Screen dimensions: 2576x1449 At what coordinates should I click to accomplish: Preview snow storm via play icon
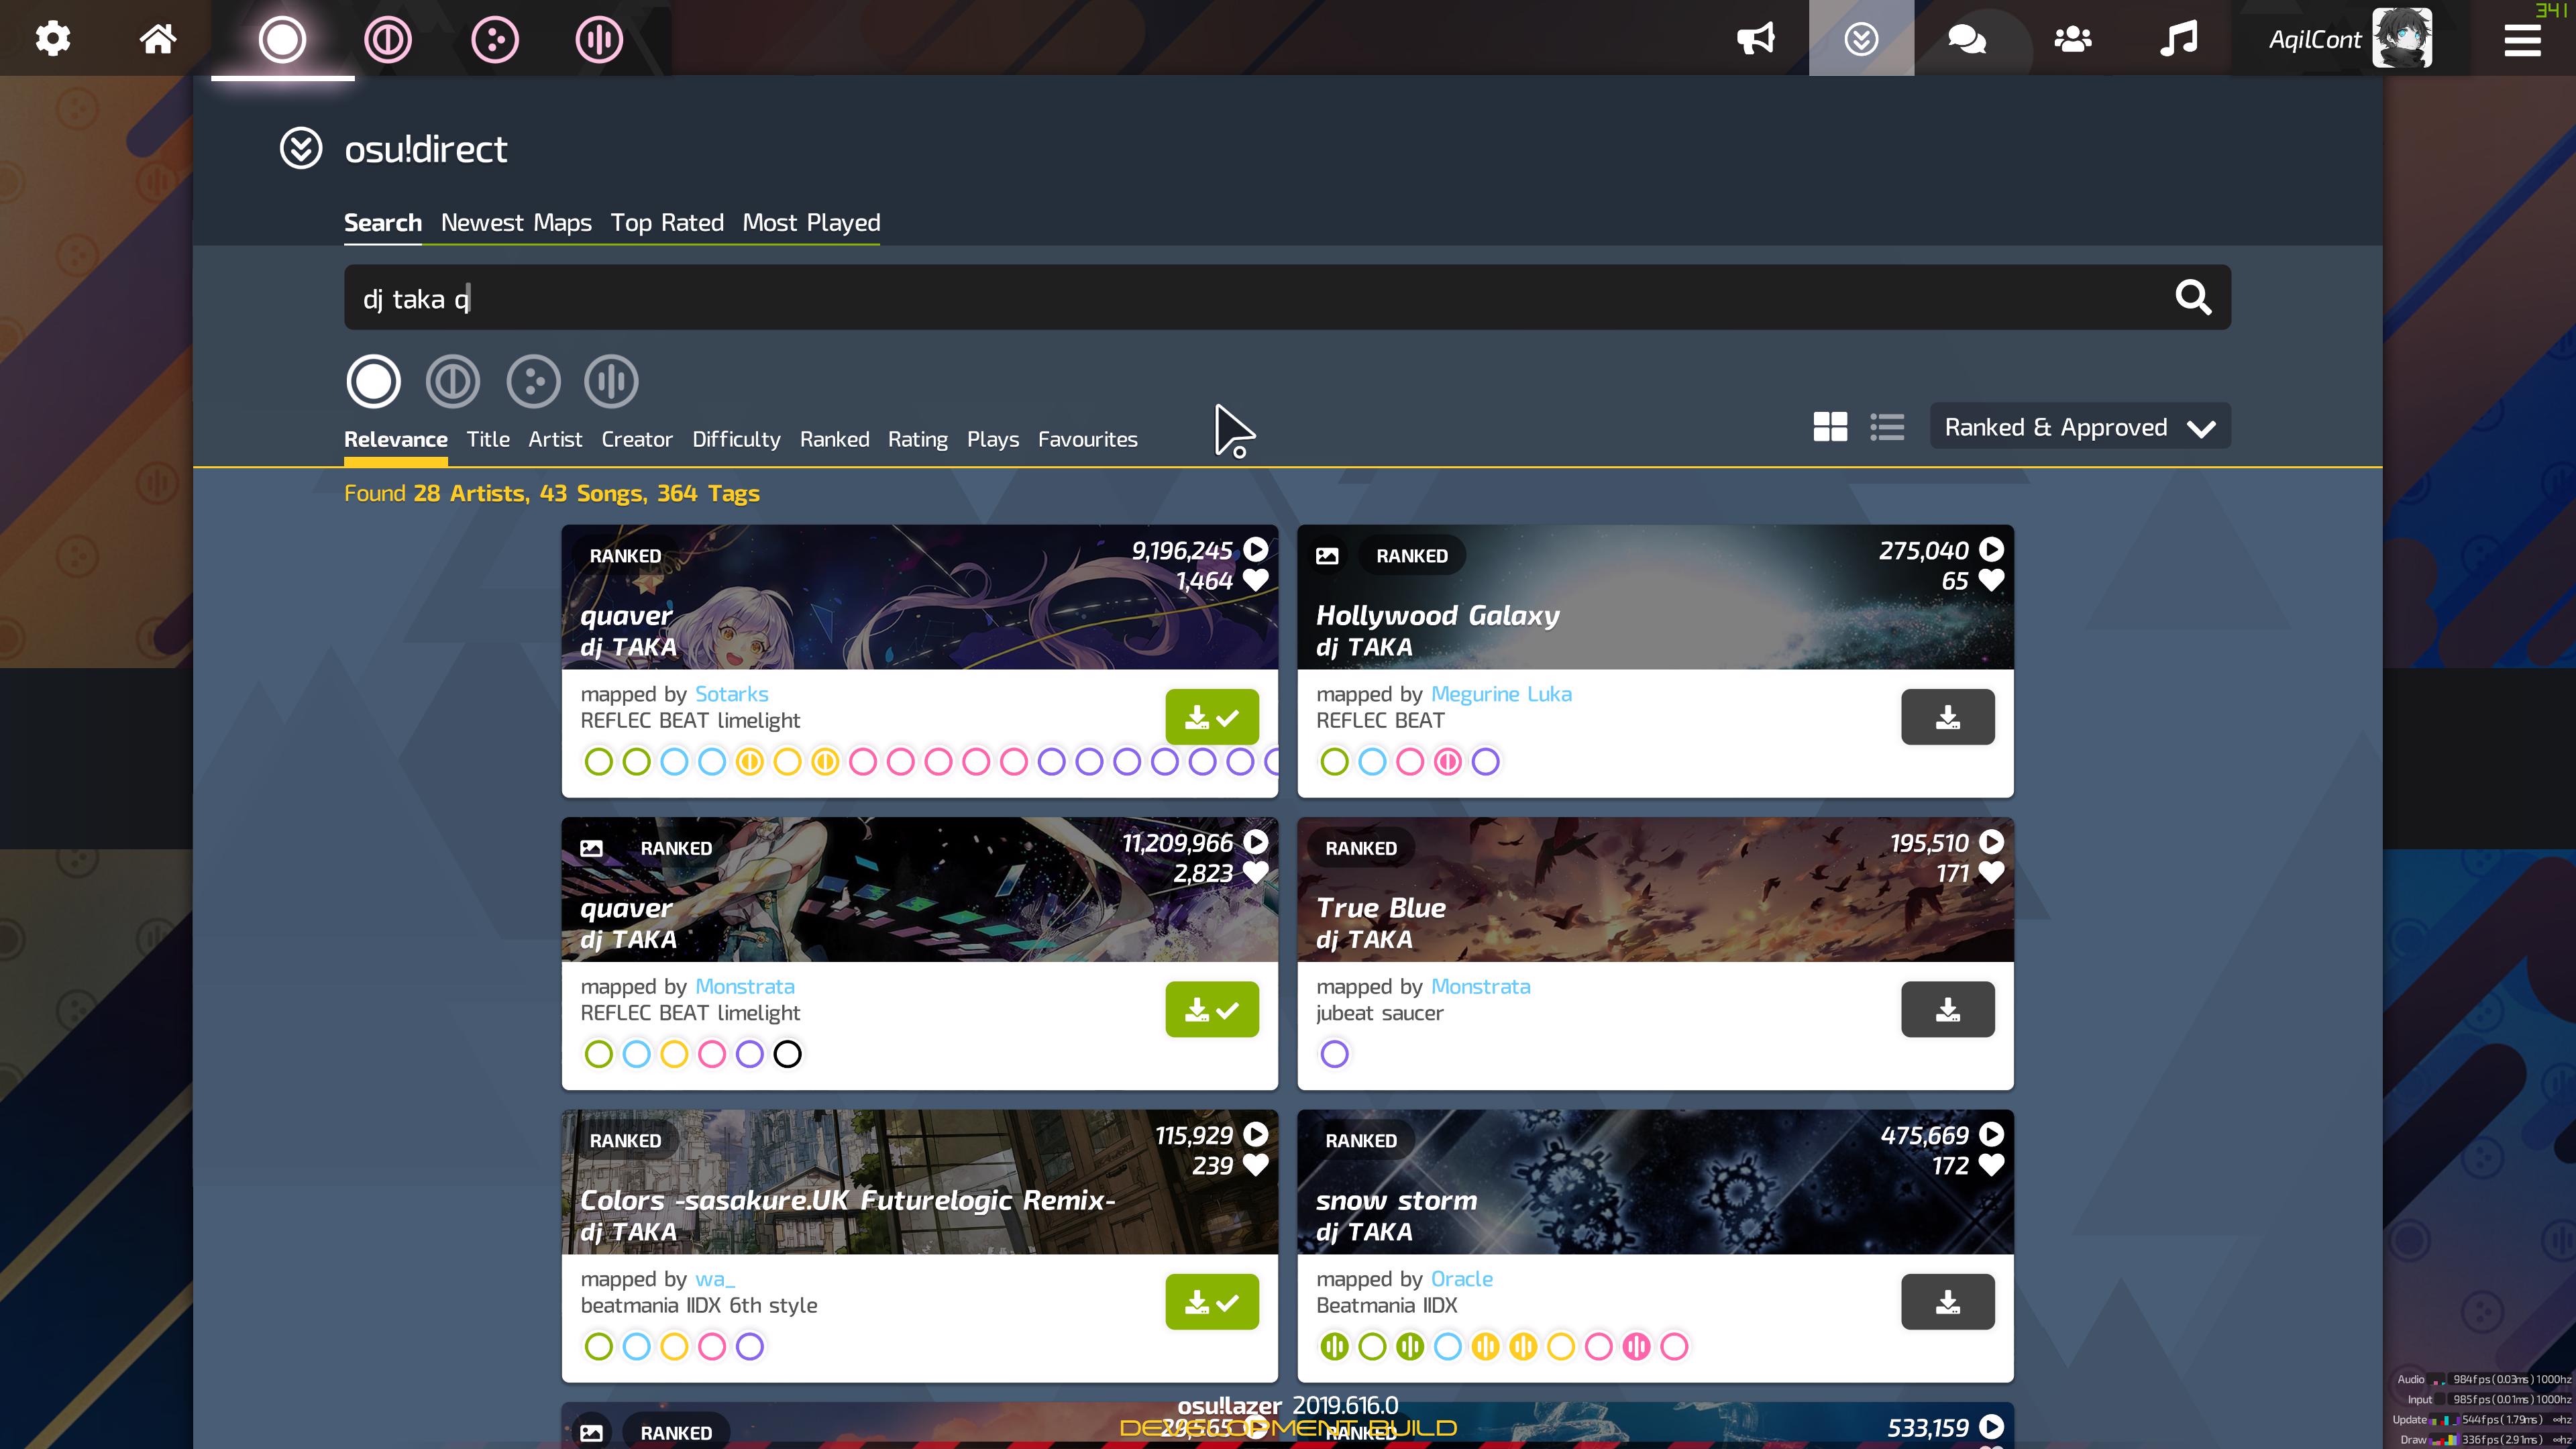[1991, 1134]
